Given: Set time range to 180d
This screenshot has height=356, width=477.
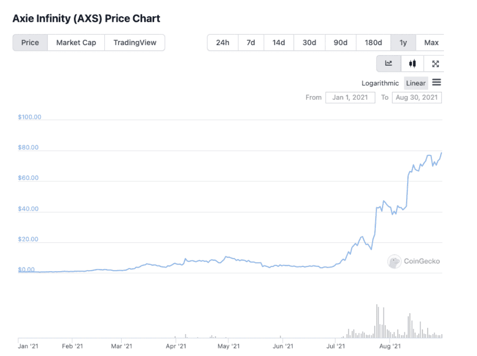Looking at the screenshot, I should [373, 42].
